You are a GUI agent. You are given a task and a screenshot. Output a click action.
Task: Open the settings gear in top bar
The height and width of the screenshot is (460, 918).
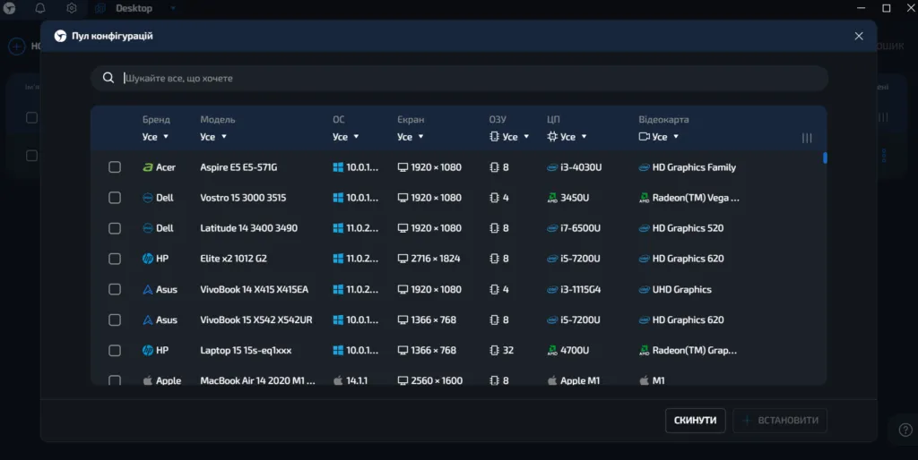[x=72, y=8]
